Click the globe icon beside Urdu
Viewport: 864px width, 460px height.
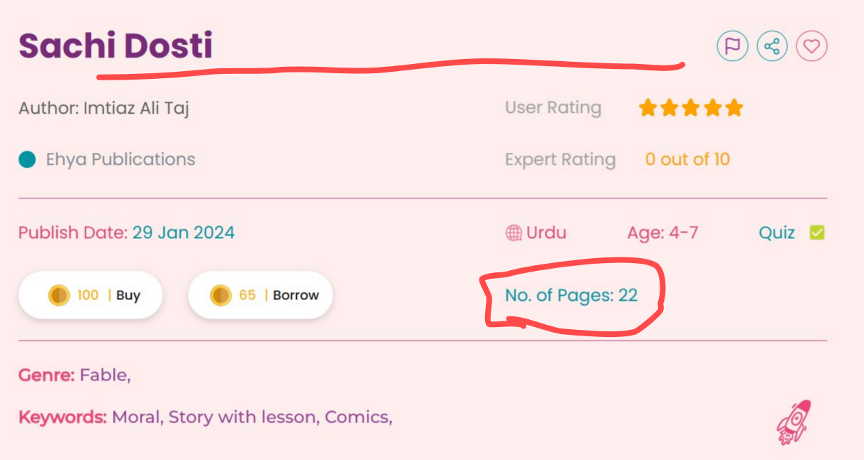[x=514, y=232]
